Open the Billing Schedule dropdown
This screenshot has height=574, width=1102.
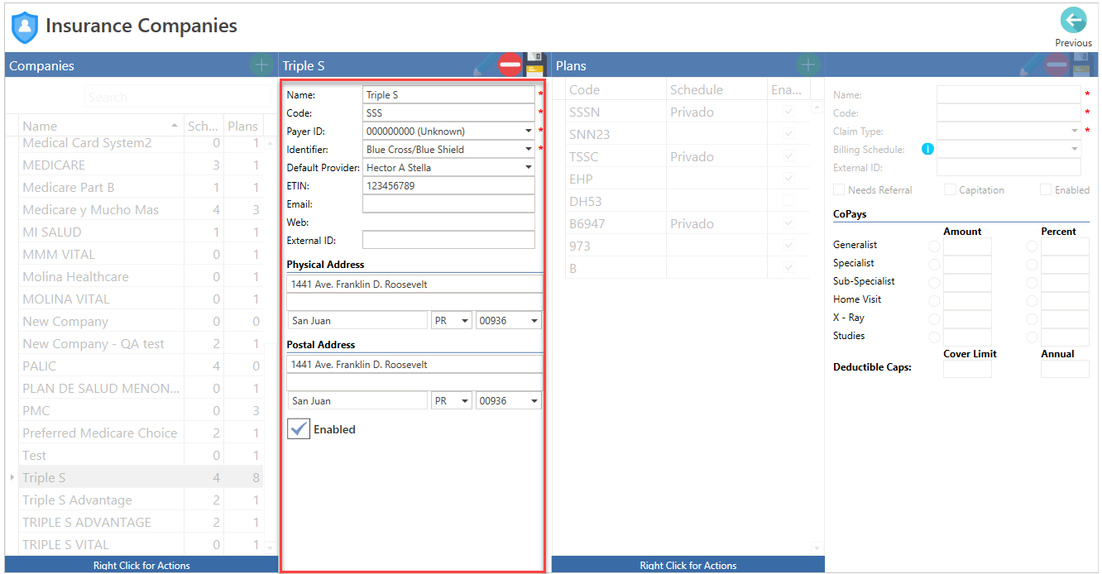coord(1075,149)
